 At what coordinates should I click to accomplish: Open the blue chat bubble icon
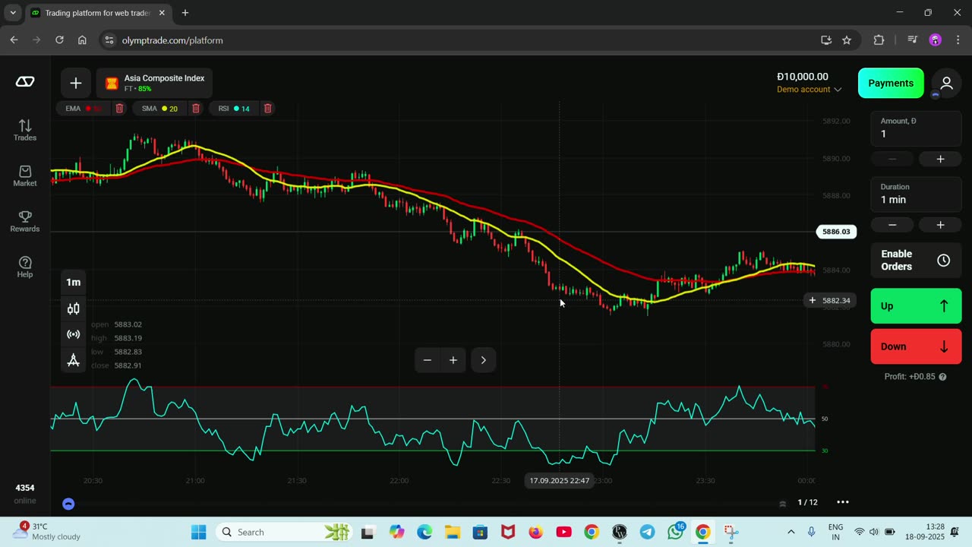coord(68,504)
